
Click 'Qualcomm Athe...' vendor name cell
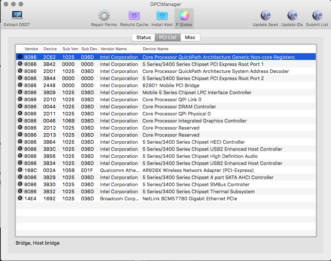pyautogui.click(x=120, y=170)
